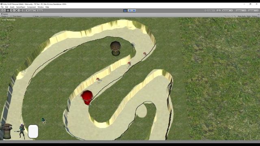Select the Rect transform tool
This screenshot has width=260, height=146.
pyautogui.click(x=21, y=11)
